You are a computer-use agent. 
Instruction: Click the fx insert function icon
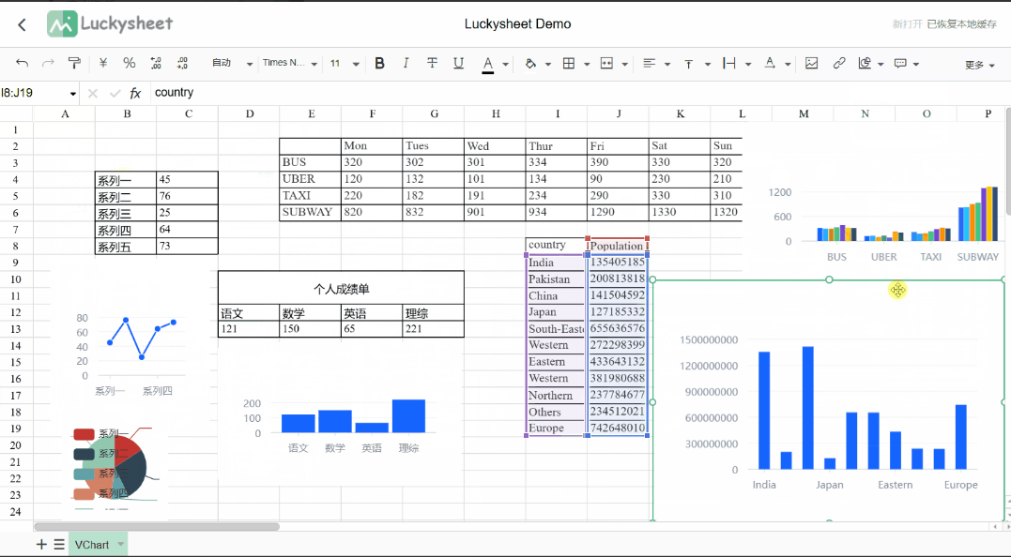[x=135, y=94]
